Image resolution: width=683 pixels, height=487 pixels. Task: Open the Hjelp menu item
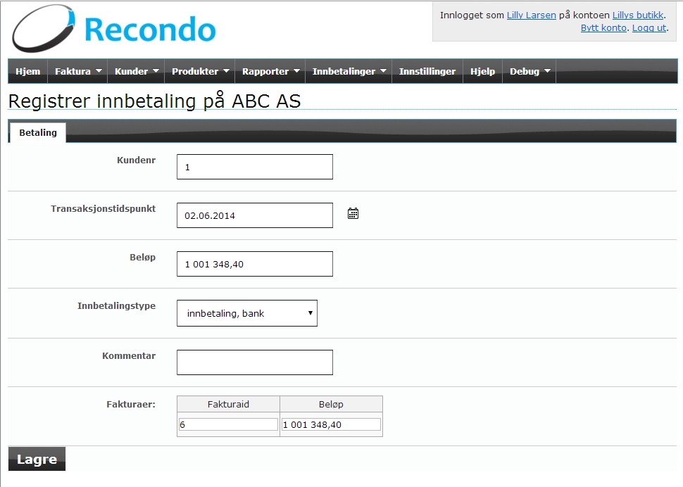coord(482,71)
